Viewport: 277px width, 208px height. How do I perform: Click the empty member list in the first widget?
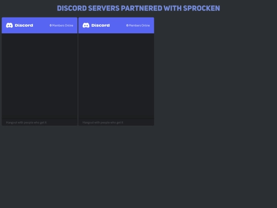39,76
